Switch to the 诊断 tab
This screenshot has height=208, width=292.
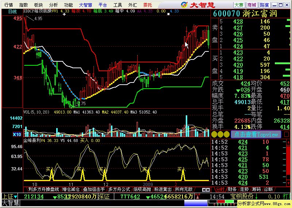pyautogui.click(x=268, y=189)
